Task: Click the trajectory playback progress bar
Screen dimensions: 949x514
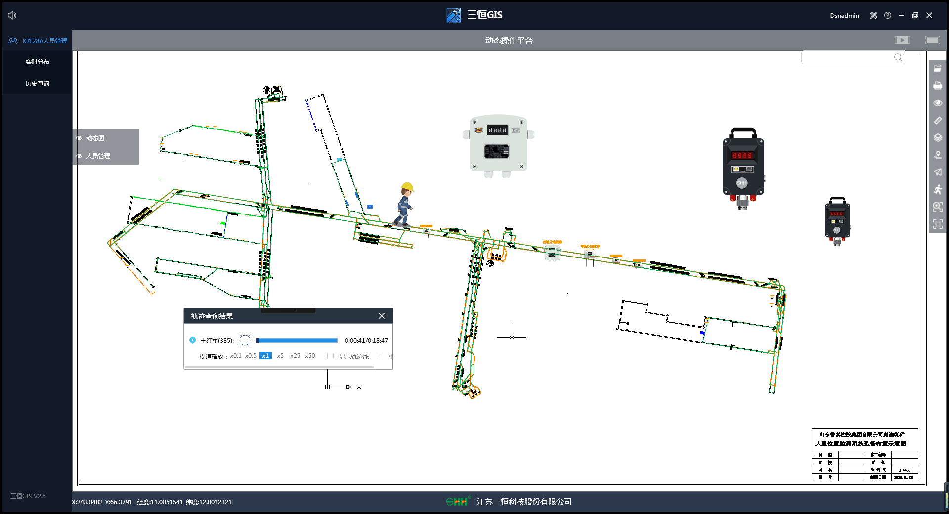Action: [x=297, y=341]
